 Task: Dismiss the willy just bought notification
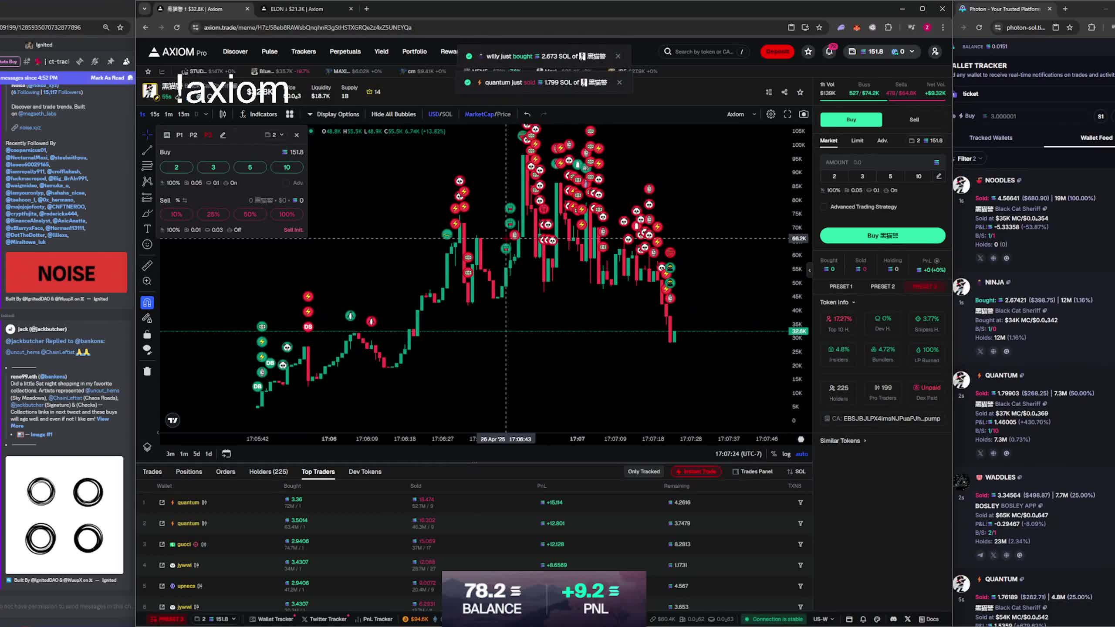[x=618, y=56]
